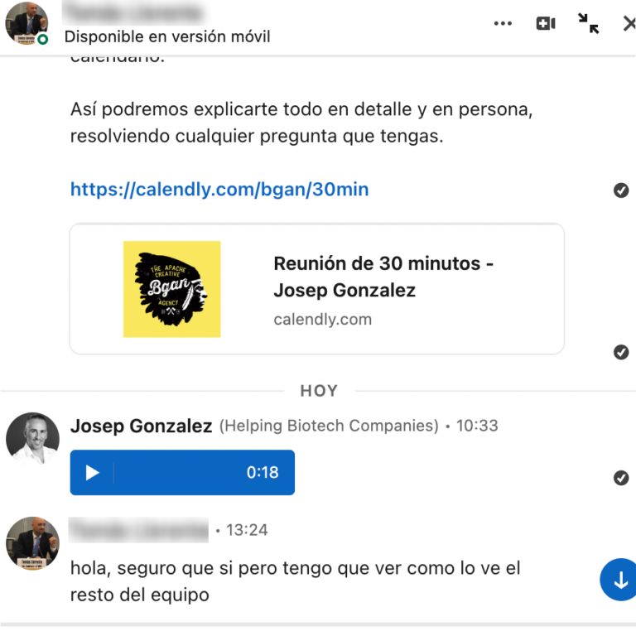Click avatar next to 13:24 message
Viewport: 636px width, 636px height.
[x=32, y=543]
